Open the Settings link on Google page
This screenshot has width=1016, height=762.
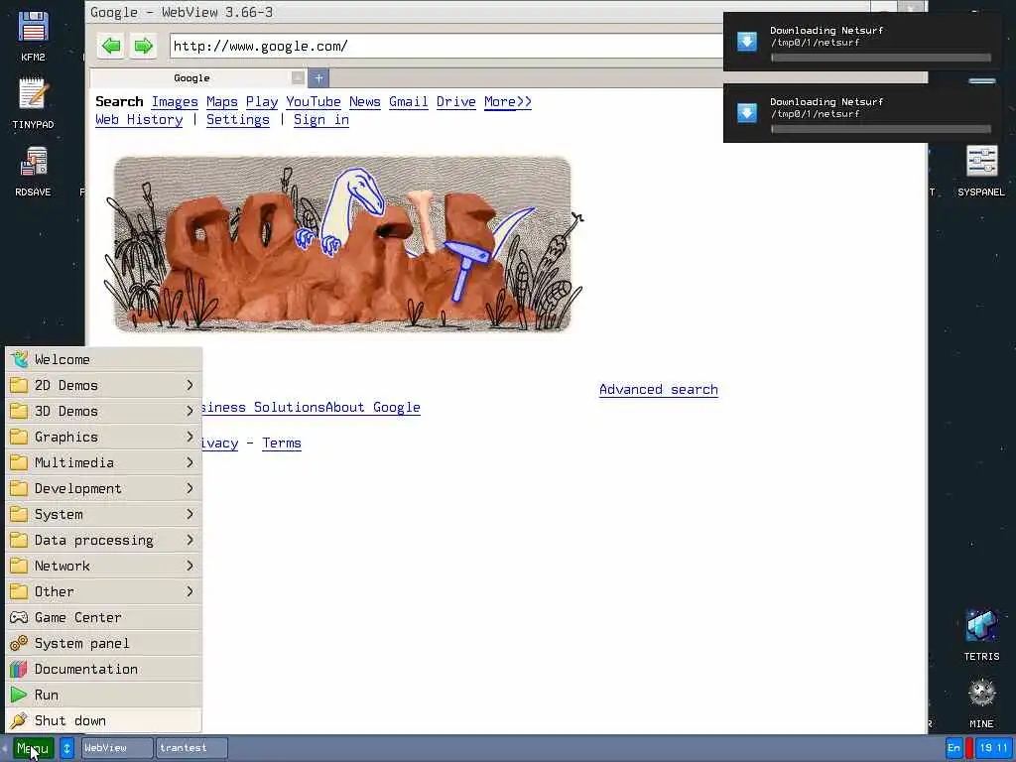click(238, 120)
